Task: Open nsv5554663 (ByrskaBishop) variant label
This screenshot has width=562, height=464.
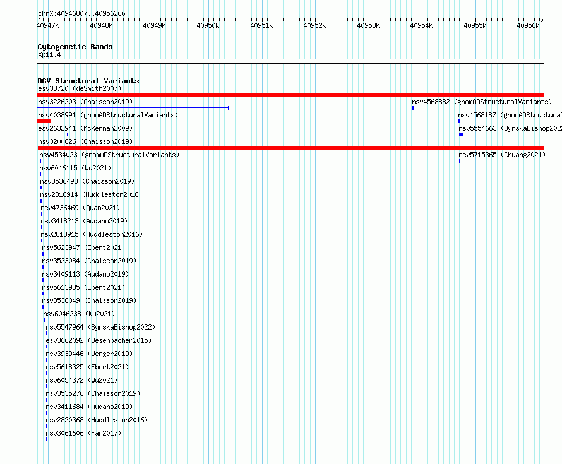Action: pyautogui.click(x=510, y=128)
